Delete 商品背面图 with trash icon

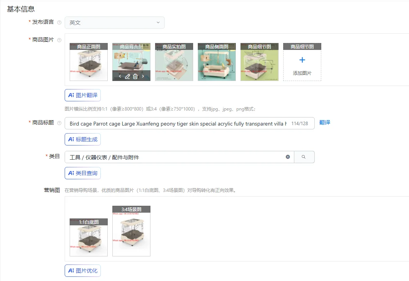point(135,76)
